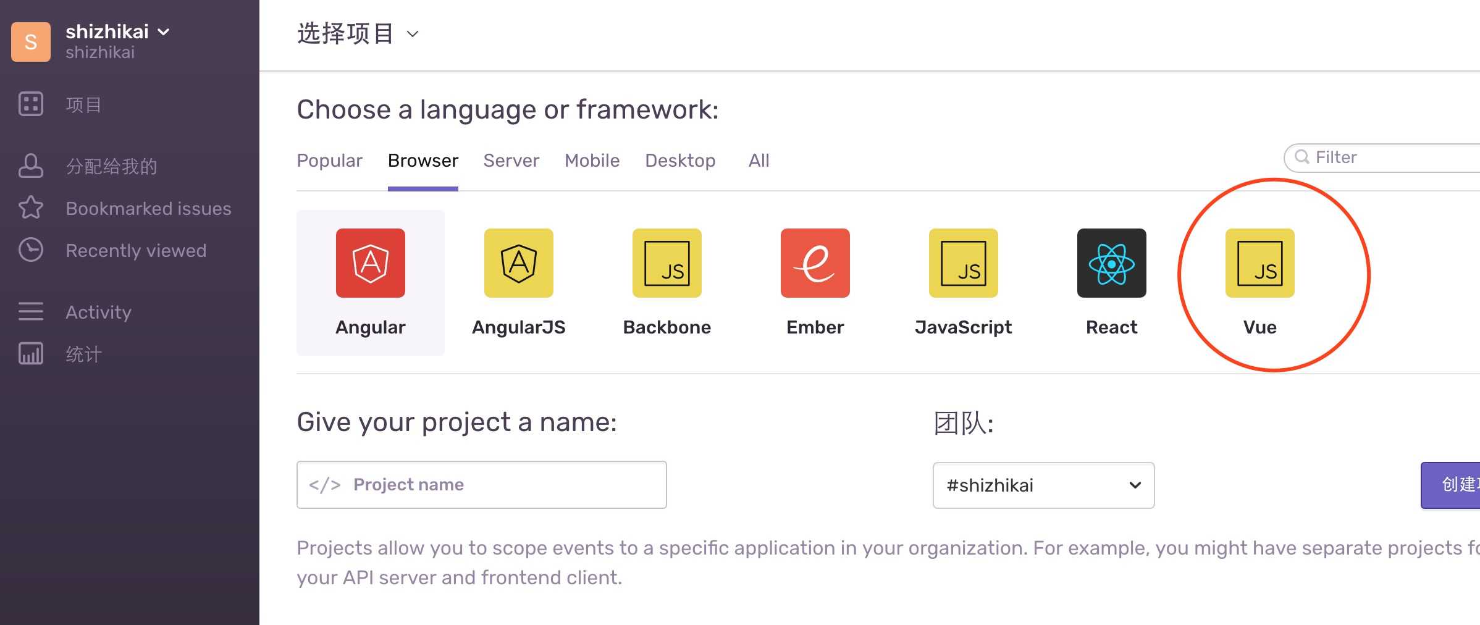
Task: Open 项目 projects in the sidebar
Action: pos(31,104)
